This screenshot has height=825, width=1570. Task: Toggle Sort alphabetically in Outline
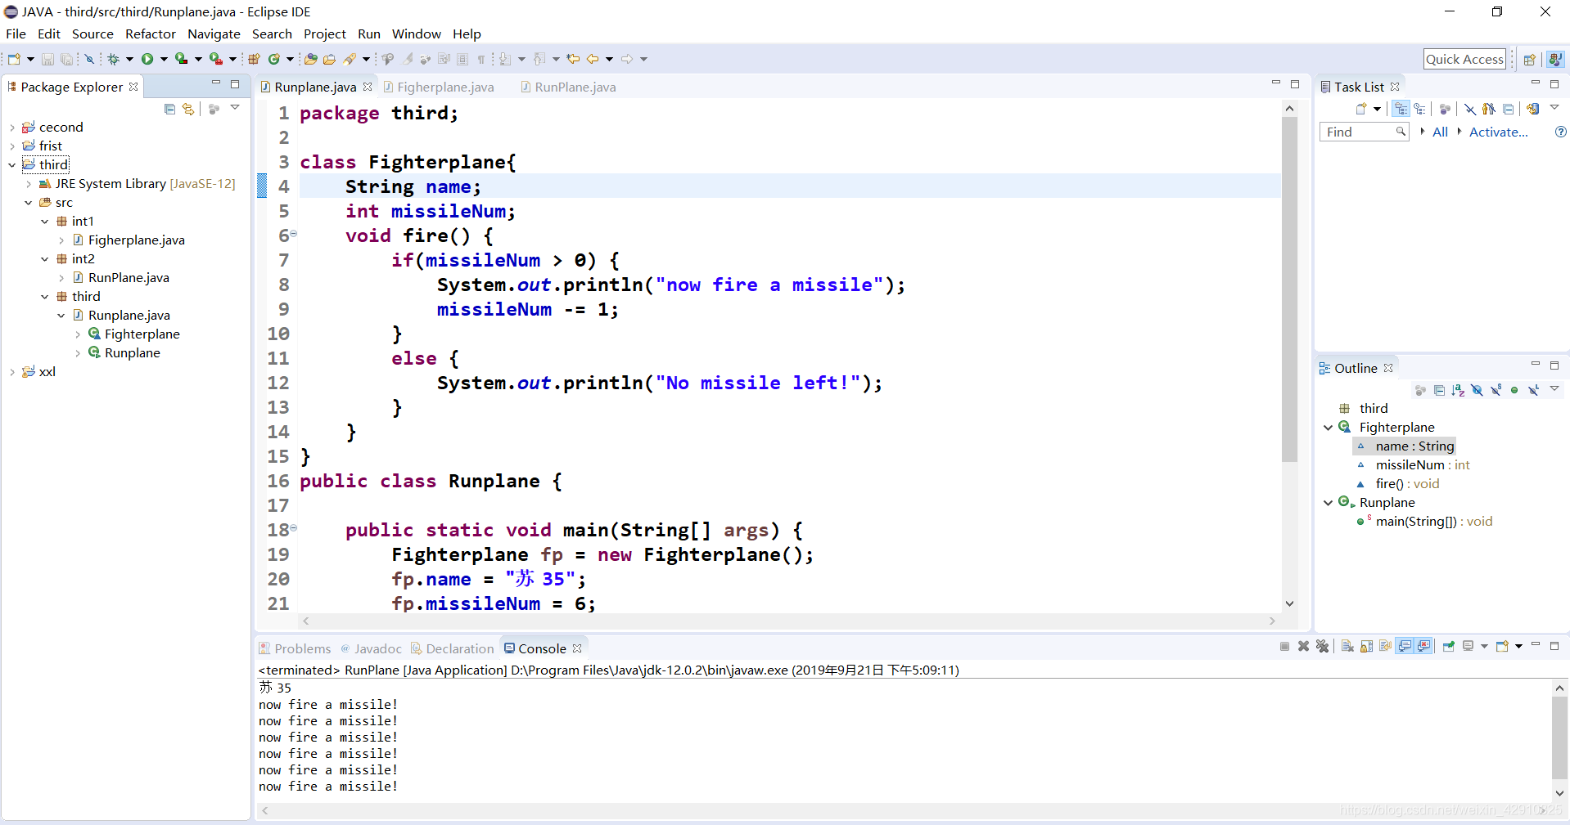1458,390
